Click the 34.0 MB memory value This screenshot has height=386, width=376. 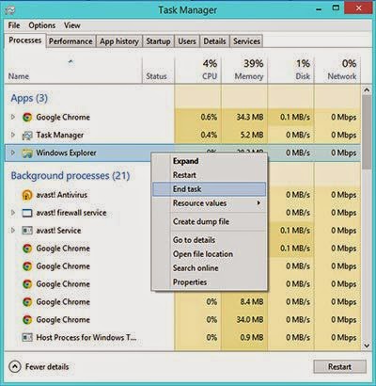tap(250, 320)
